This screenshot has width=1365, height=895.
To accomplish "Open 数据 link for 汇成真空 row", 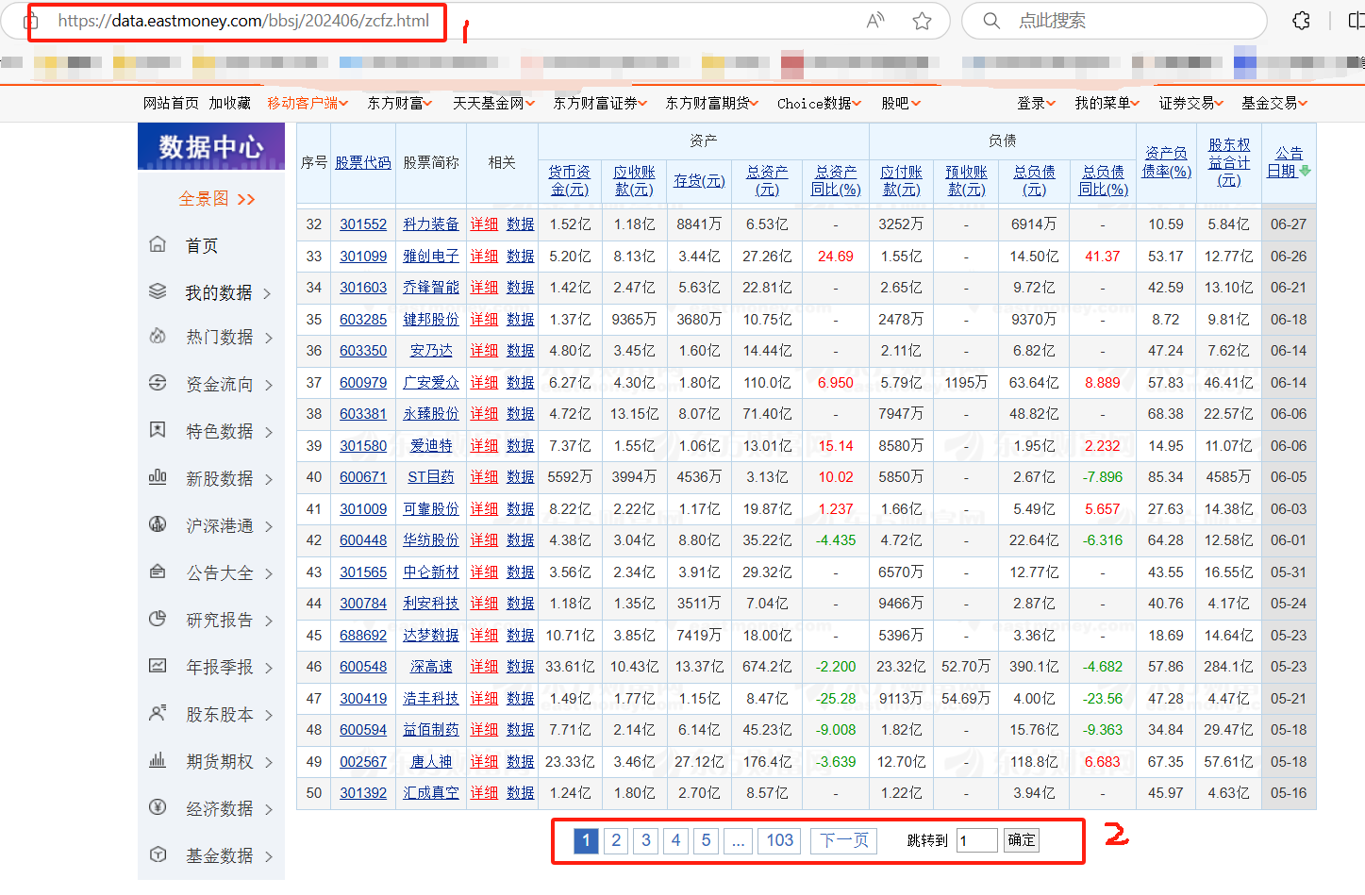I will coord(520,793).
